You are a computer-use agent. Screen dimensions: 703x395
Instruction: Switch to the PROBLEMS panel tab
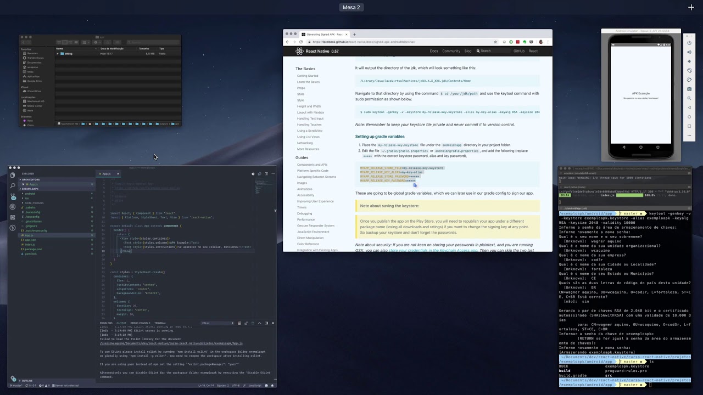106,323
